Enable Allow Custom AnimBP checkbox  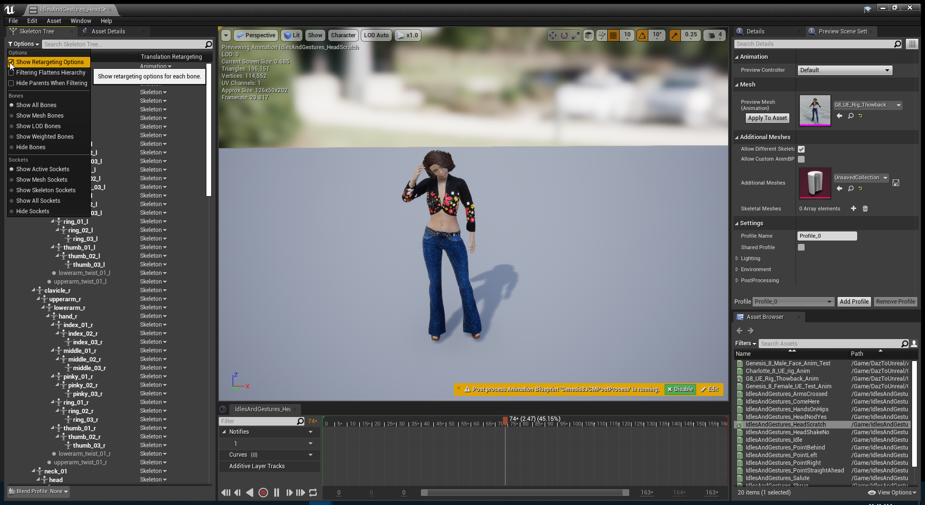pyautogui.click(x=801, y=159)
